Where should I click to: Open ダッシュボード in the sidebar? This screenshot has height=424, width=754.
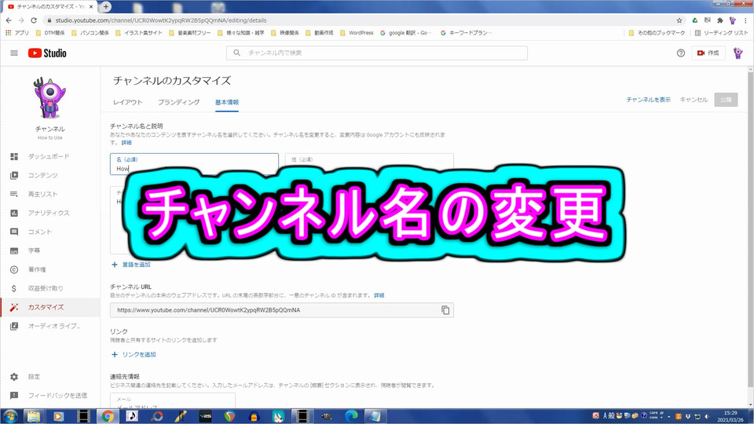(50, 156)
